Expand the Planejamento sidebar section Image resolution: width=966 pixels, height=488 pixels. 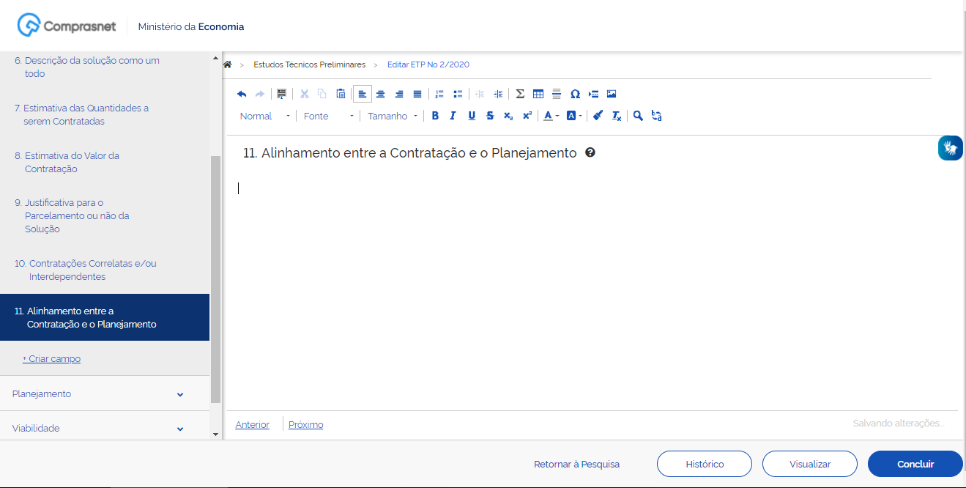coord(97,394)
